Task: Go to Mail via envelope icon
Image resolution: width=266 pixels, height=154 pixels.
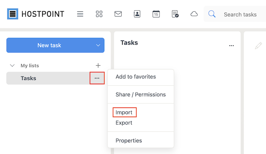Action: tap(118, 14)
